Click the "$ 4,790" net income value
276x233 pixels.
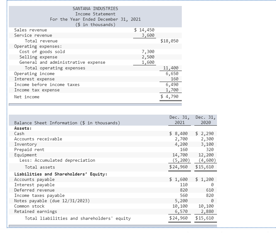tap(169, 97)
